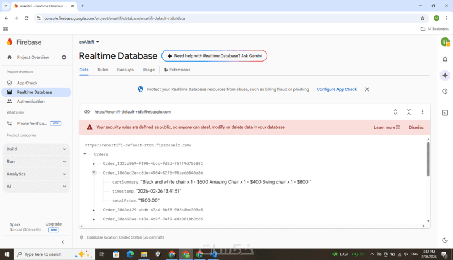Go back in browser history

[6, 18]
